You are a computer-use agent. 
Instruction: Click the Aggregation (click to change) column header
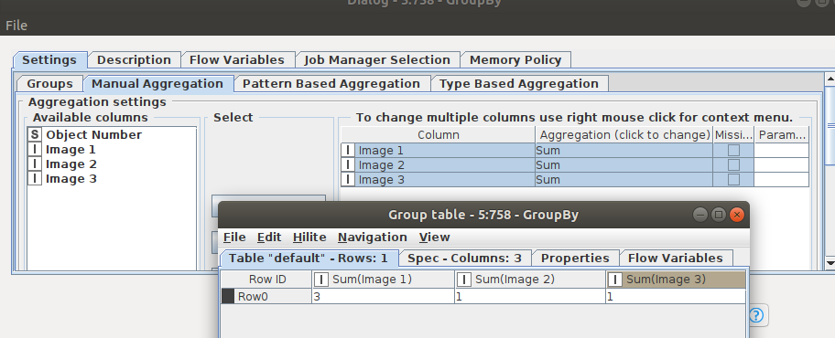(x=624, y=135)
